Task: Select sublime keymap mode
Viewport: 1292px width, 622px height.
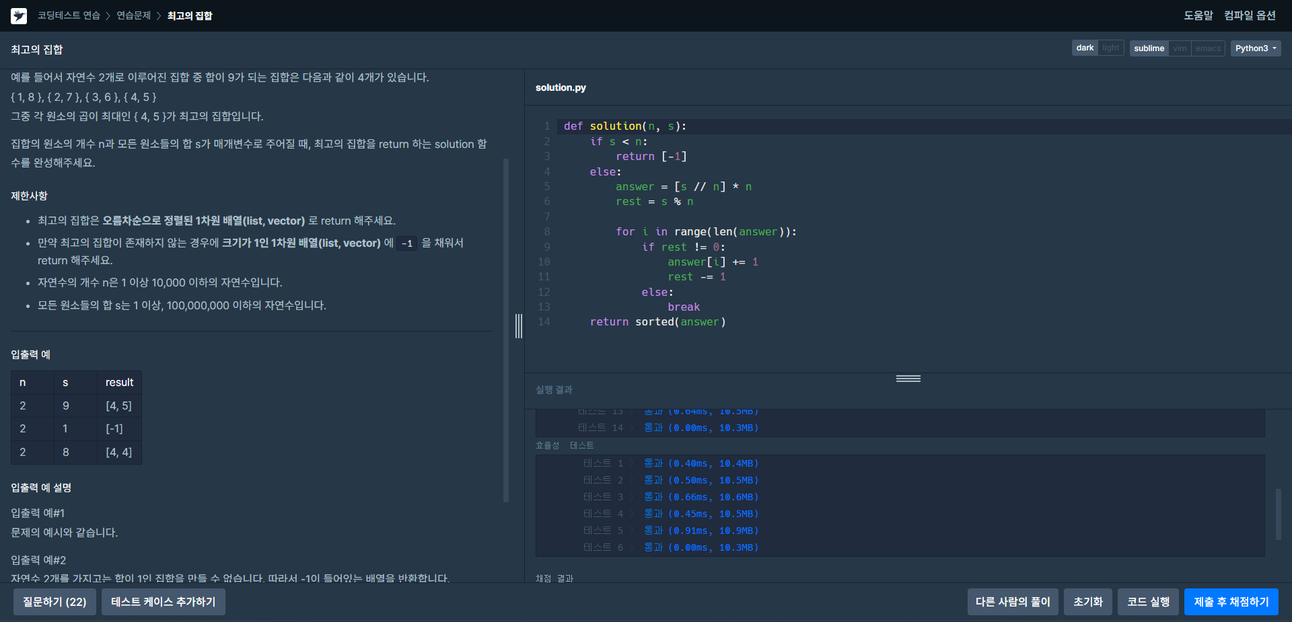Action: [1149, 48]
